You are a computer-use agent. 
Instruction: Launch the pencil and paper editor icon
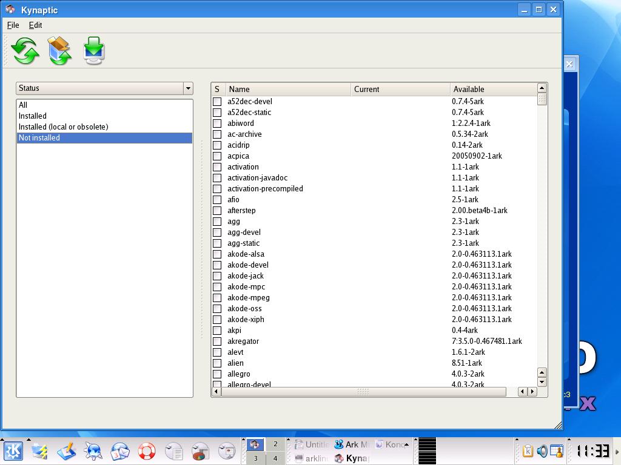pos(66,450)
